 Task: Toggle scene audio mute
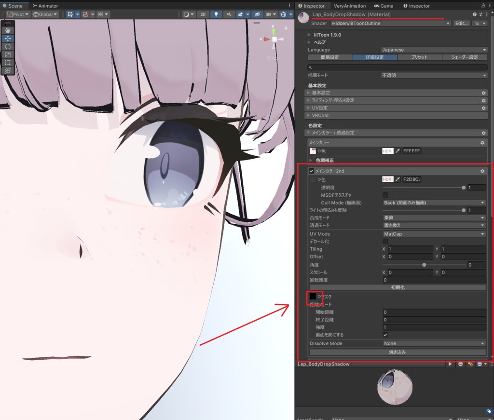point(229,14)
